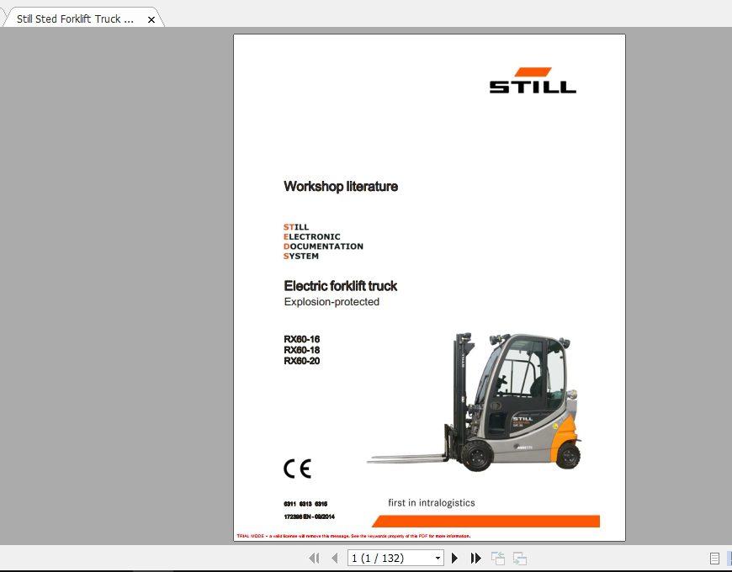Screen dimensions: 732x572
Task: Click the 'SYSTEM' line of text
Action: point(301,257)
